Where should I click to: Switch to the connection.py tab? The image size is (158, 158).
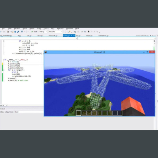click(x=103, y=36)
